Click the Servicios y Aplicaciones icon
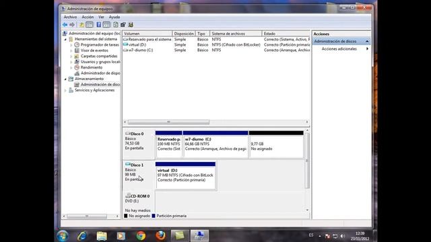 [x=71, y=90]
